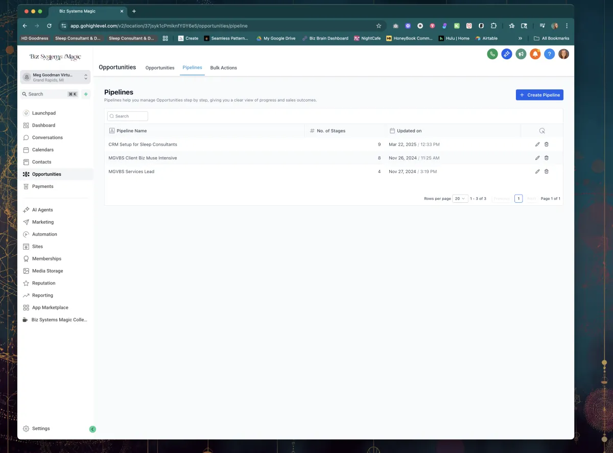This screenshot has height=453, width=613.
Task: Open the HD Goodness bookmark
Action: (35, 38)
